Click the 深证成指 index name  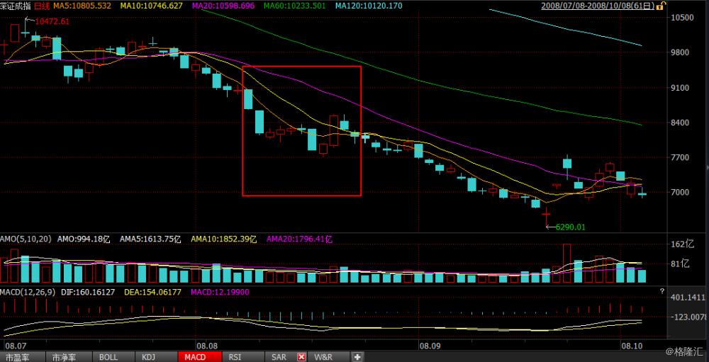pos(16,6)
